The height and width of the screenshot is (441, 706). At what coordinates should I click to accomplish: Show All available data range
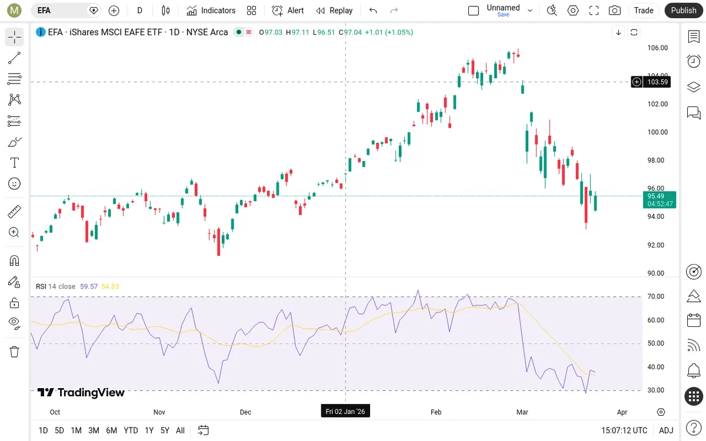(180, 430)
